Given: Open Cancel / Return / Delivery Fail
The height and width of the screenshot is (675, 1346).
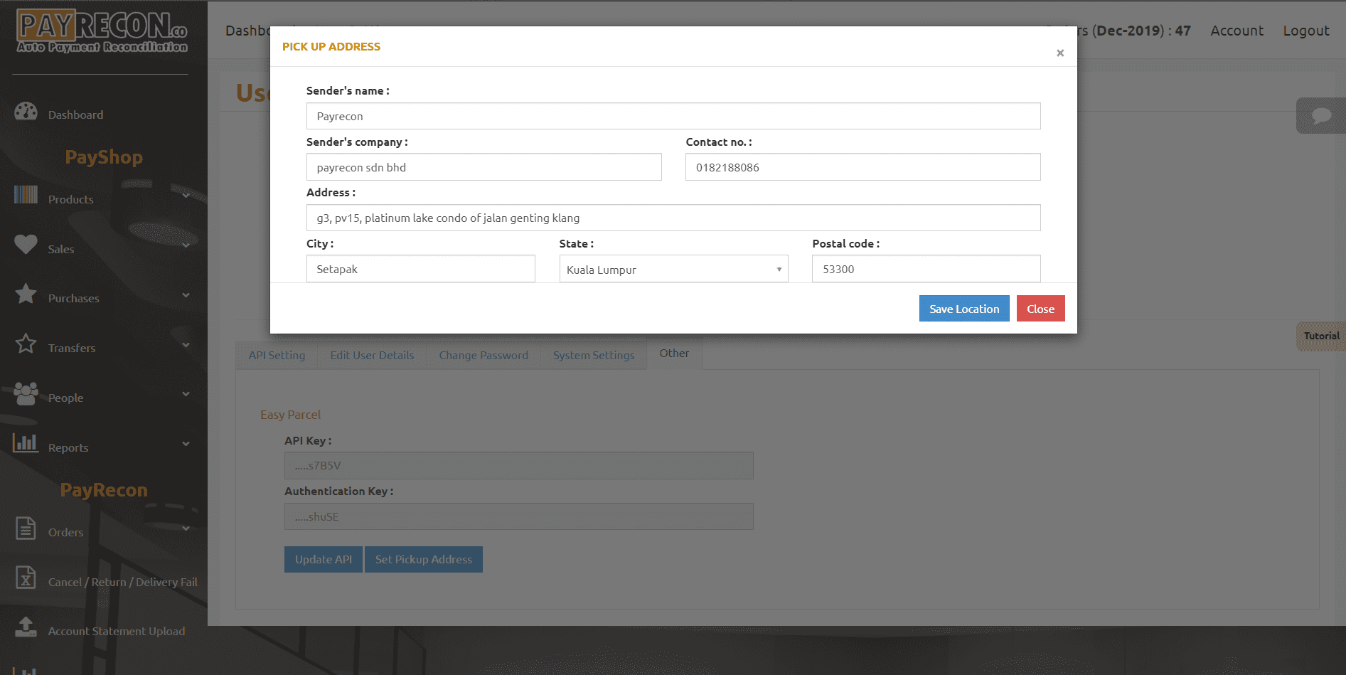Looking at the screenshot, I should (122, 582).
